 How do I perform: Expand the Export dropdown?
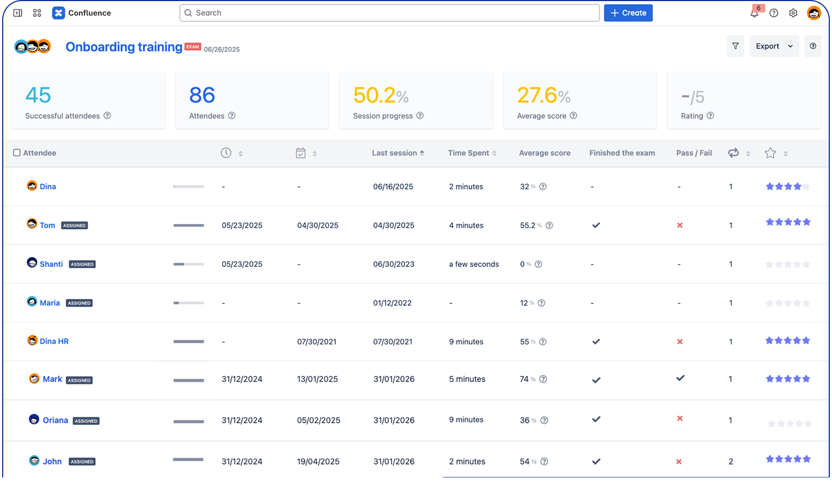click(x=774, y=46)
